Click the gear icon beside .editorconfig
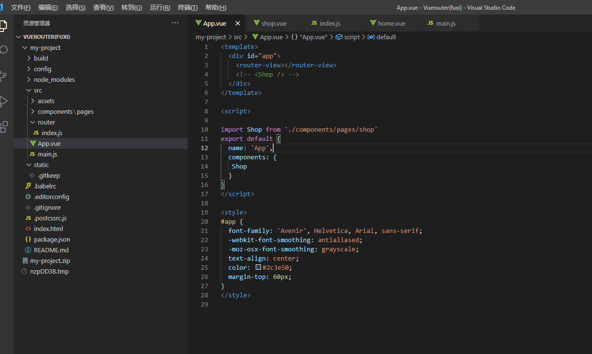 click(28, 197)
